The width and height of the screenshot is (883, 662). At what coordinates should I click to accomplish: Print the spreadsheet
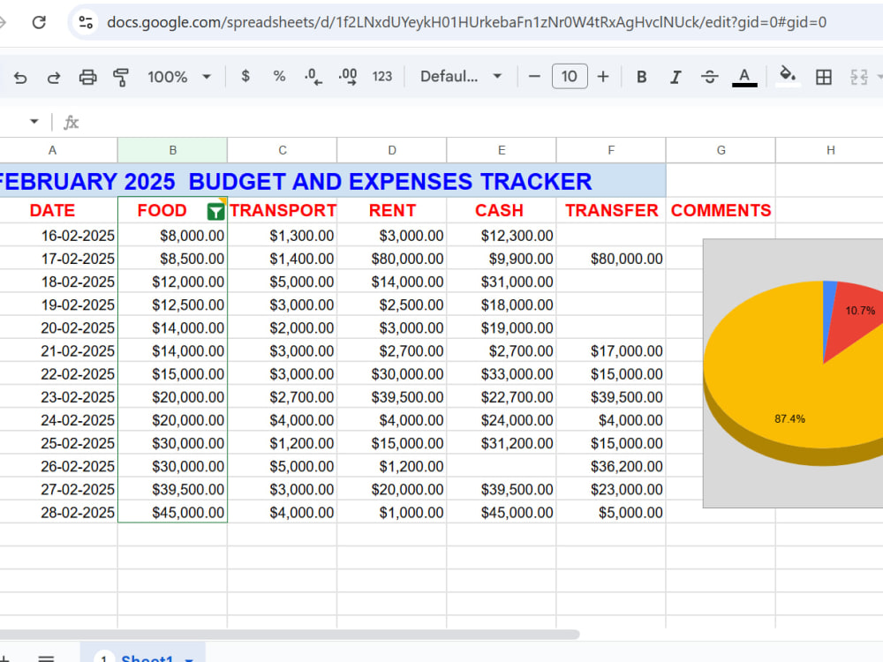87,77
